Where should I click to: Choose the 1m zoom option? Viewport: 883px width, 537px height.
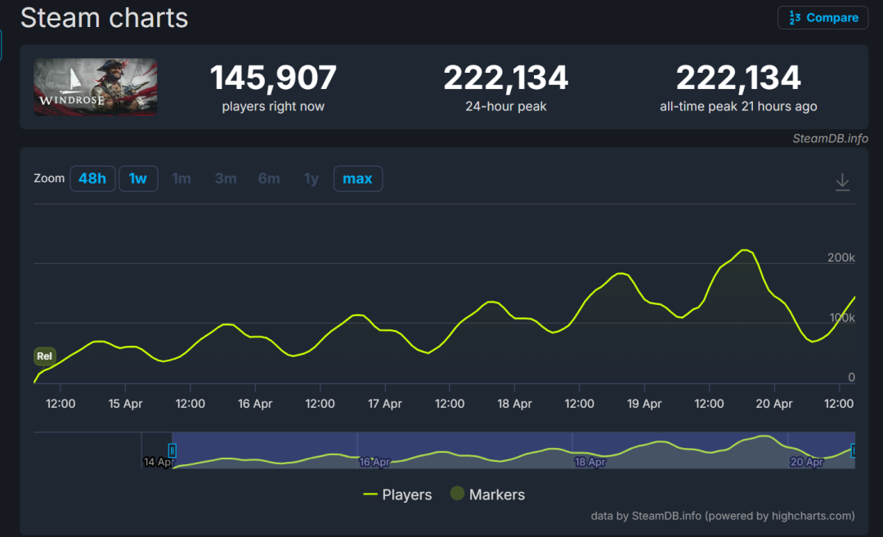click(x=182, y=178)
